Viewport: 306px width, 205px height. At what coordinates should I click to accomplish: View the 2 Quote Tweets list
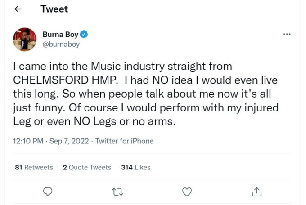(x=87, y=167)
